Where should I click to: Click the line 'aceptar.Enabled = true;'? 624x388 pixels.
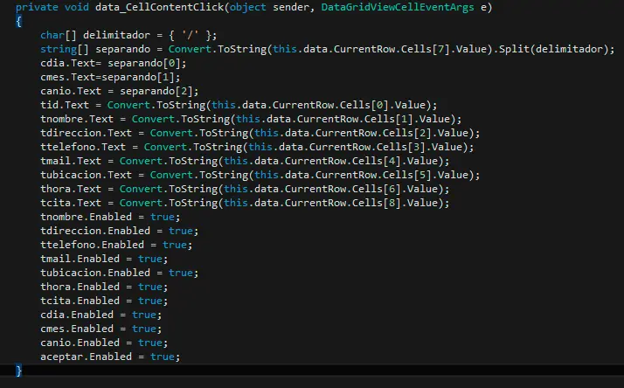pos(110,357)
